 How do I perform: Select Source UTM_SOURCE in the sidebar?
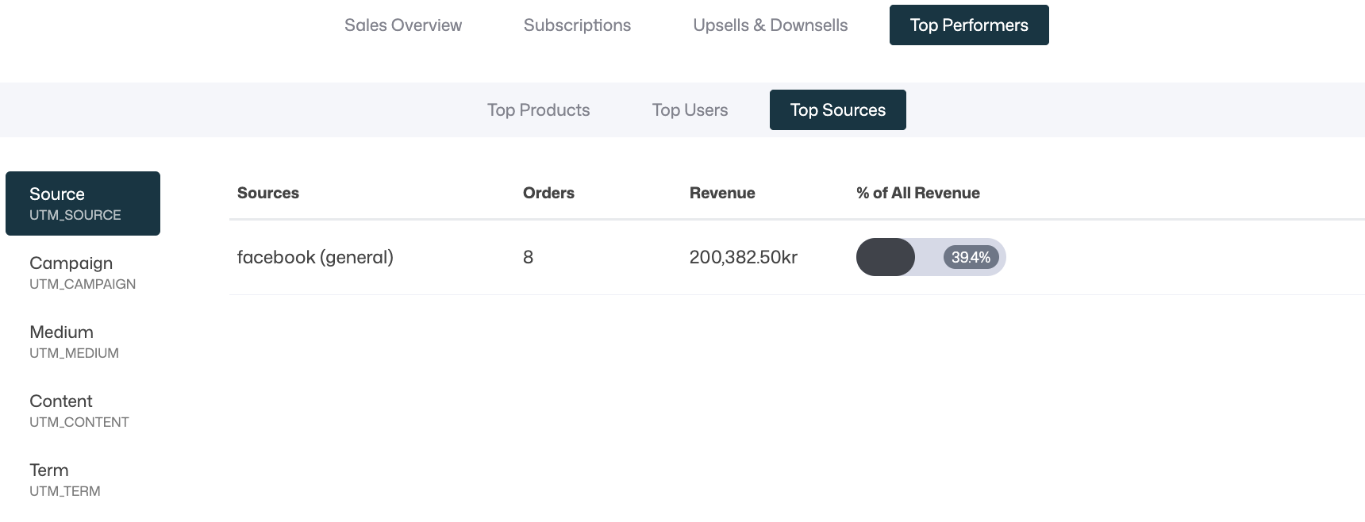point(83,204)
